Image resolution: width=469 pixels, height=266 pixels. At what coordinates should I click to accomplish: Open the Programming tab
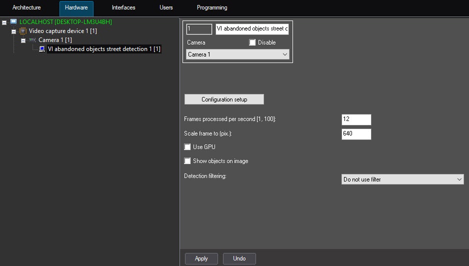point(212,8)
